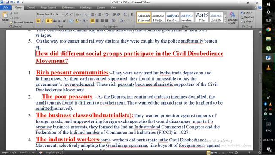
Task: Click the zoom in plus button
Action: (x=260, y=152)
